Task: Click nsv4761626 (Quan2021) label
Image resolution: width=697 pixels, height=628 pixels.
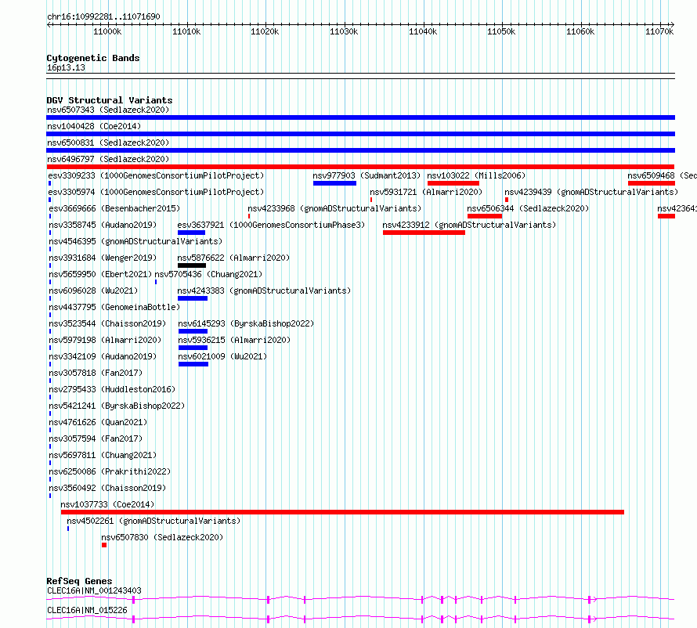Action: (x=98, y=422)
